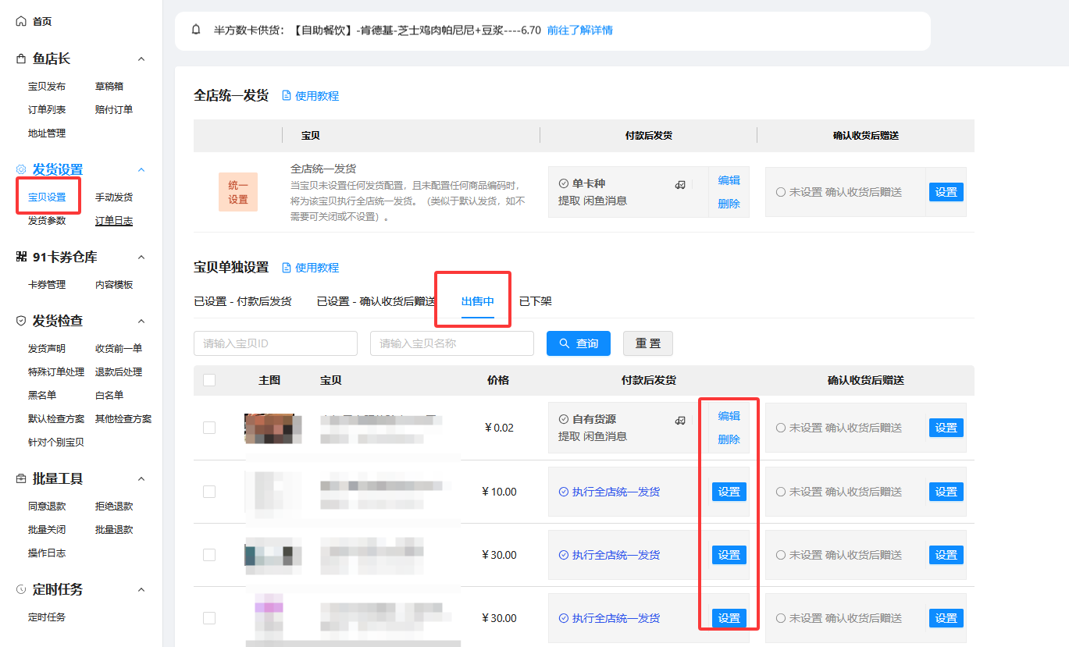
Task: Click the 鱼店长 shop icon in sidebar
Action: pyautogui.click(x=20, y=58)
